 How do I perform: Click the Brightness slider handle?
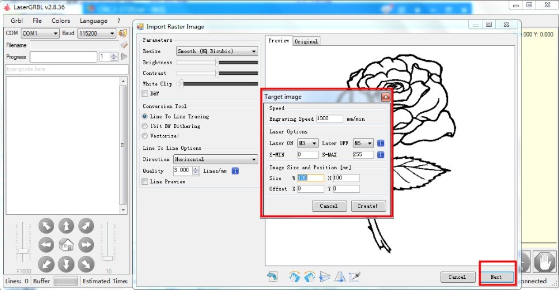tap(217, 63)
